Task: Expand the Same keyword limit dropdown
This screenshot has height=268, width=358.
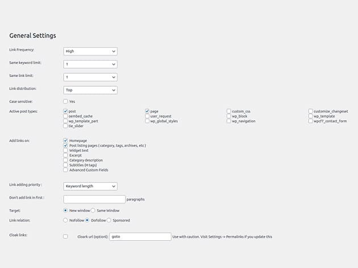Action: click(x=90, y=64)
